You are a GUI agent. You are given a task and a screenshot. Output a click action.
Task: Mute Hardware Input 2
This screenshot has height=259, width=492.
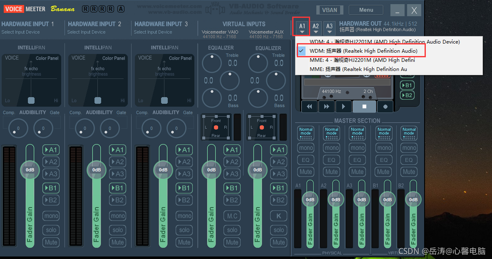click(117, 242)
